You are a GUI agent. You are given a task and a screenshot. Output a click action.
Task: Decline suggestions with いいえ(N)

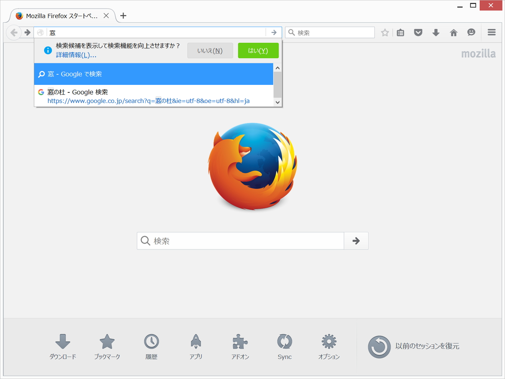point(210,50)
